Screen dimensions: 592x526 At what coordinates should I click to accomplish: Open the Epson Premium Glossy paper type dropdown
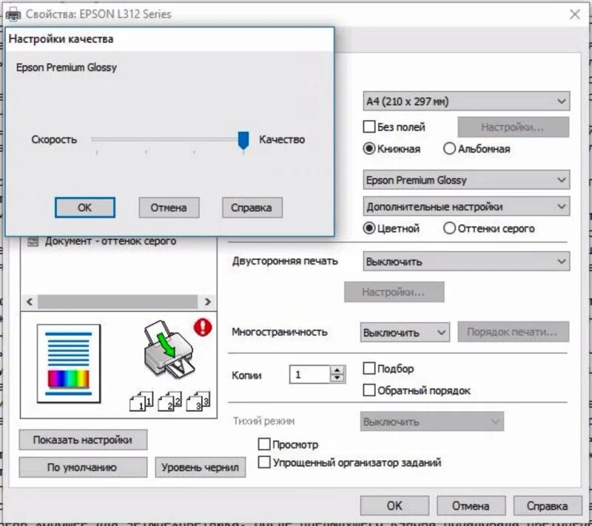tap(466, 180)
